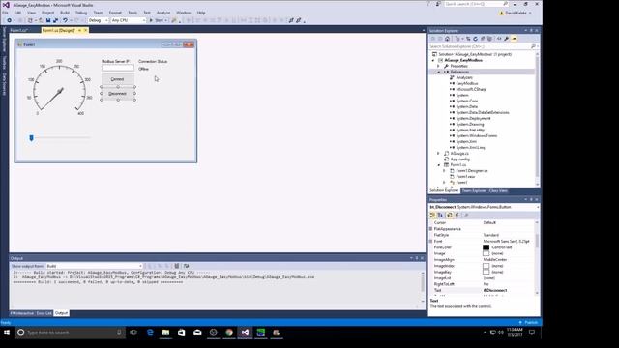
Task: Open Show output from Build dropdown
Action: (x=95, y=266)
